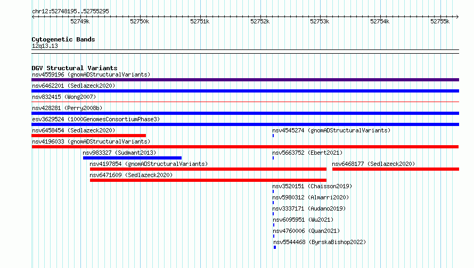The width and height of the screenshot is (474, 268).
Task: Open nsv832415 (Wong2007) label
Action: (x=64, y=97)
